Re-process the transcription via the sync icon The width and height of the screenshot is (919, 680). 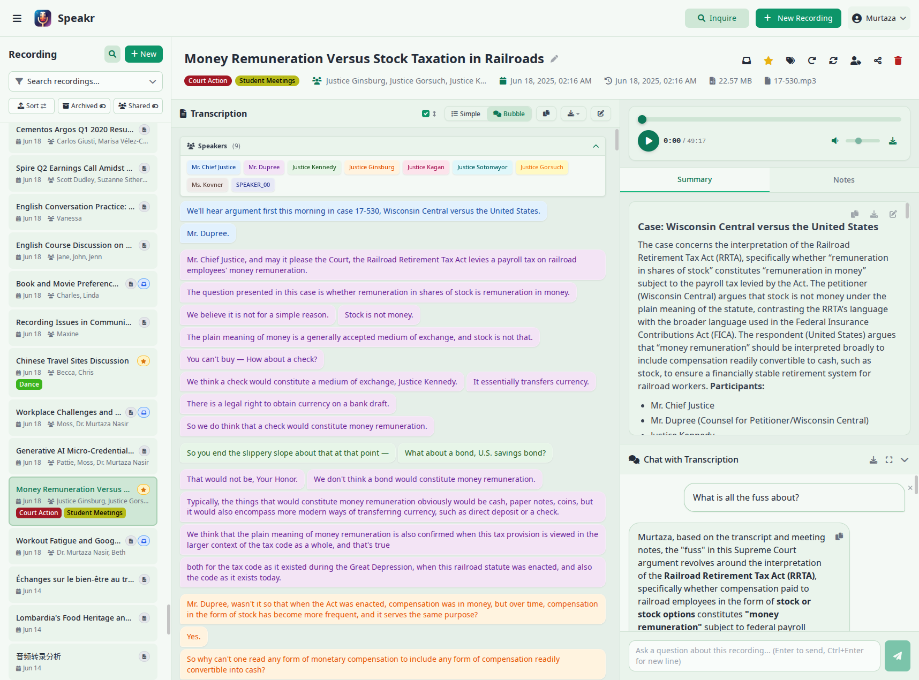833,61
